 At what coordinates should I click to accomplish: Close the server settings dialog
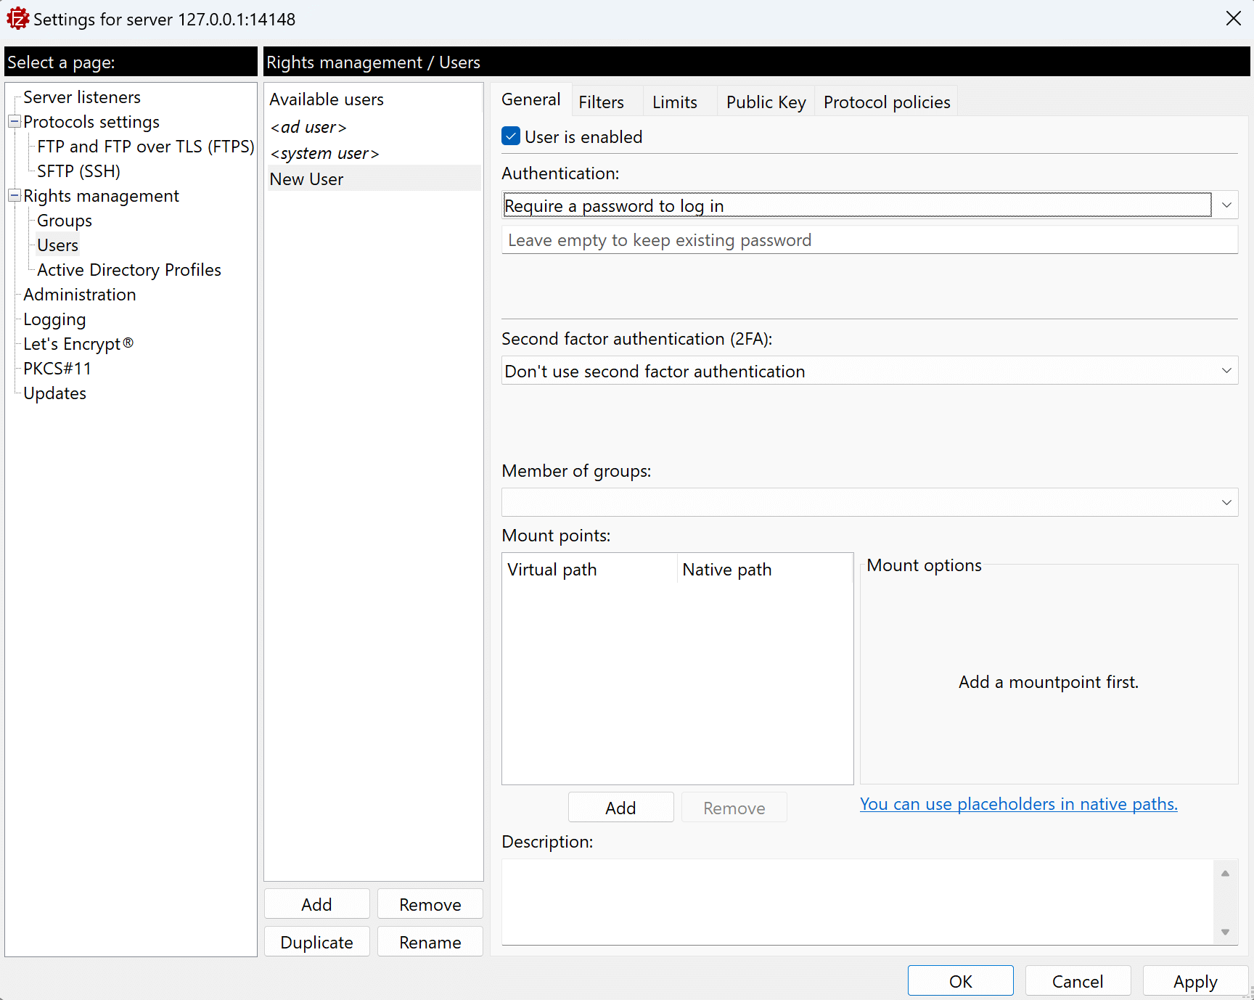(1233, 19)
